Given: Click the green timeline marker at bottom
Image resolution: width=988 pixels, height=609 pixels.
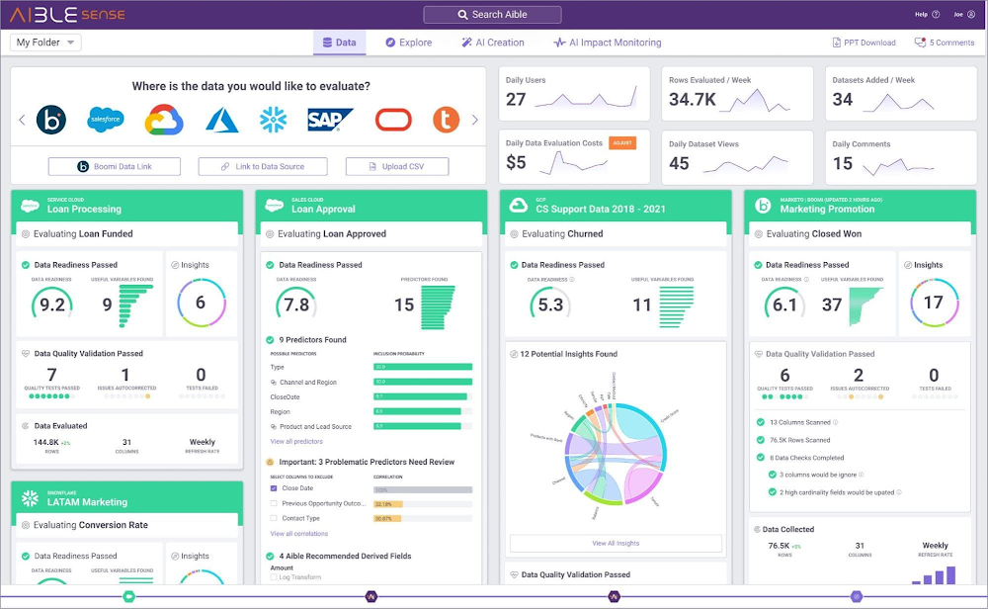Looking at the screenshot, I should 128,596.
